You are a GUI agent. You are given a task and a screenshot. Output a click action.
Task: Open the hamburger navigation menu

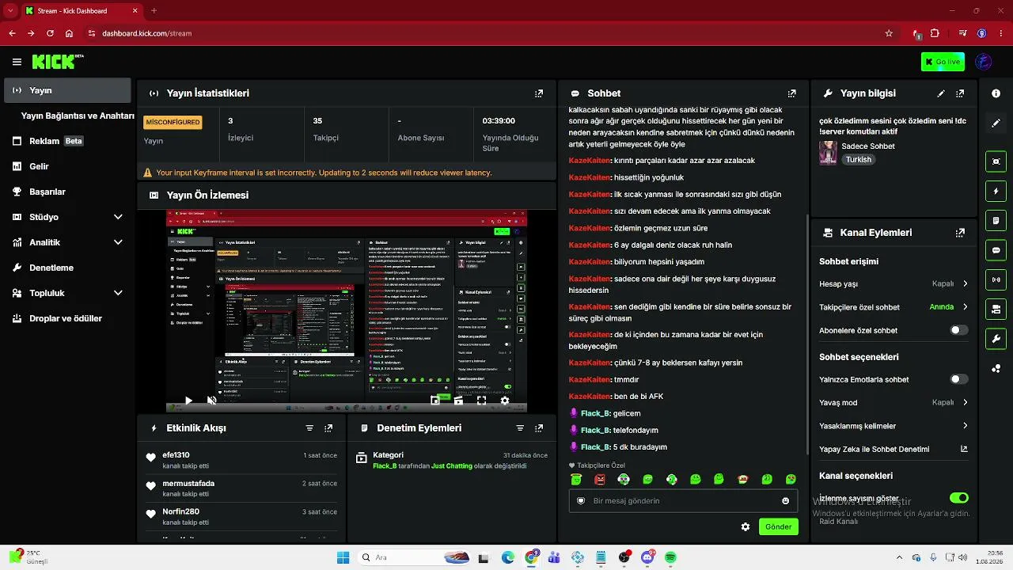(17, 62)
